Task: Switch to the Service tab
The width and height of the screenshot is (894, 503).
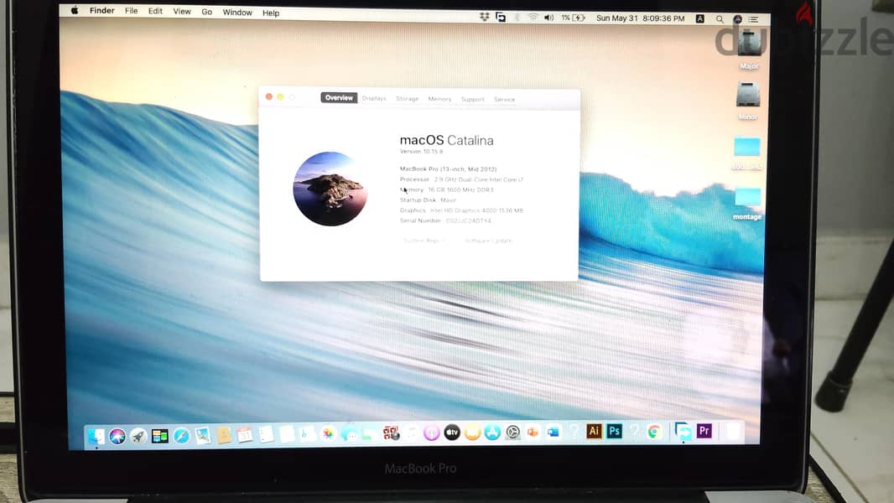Action: pyautogui.click(x=504, y=99)
